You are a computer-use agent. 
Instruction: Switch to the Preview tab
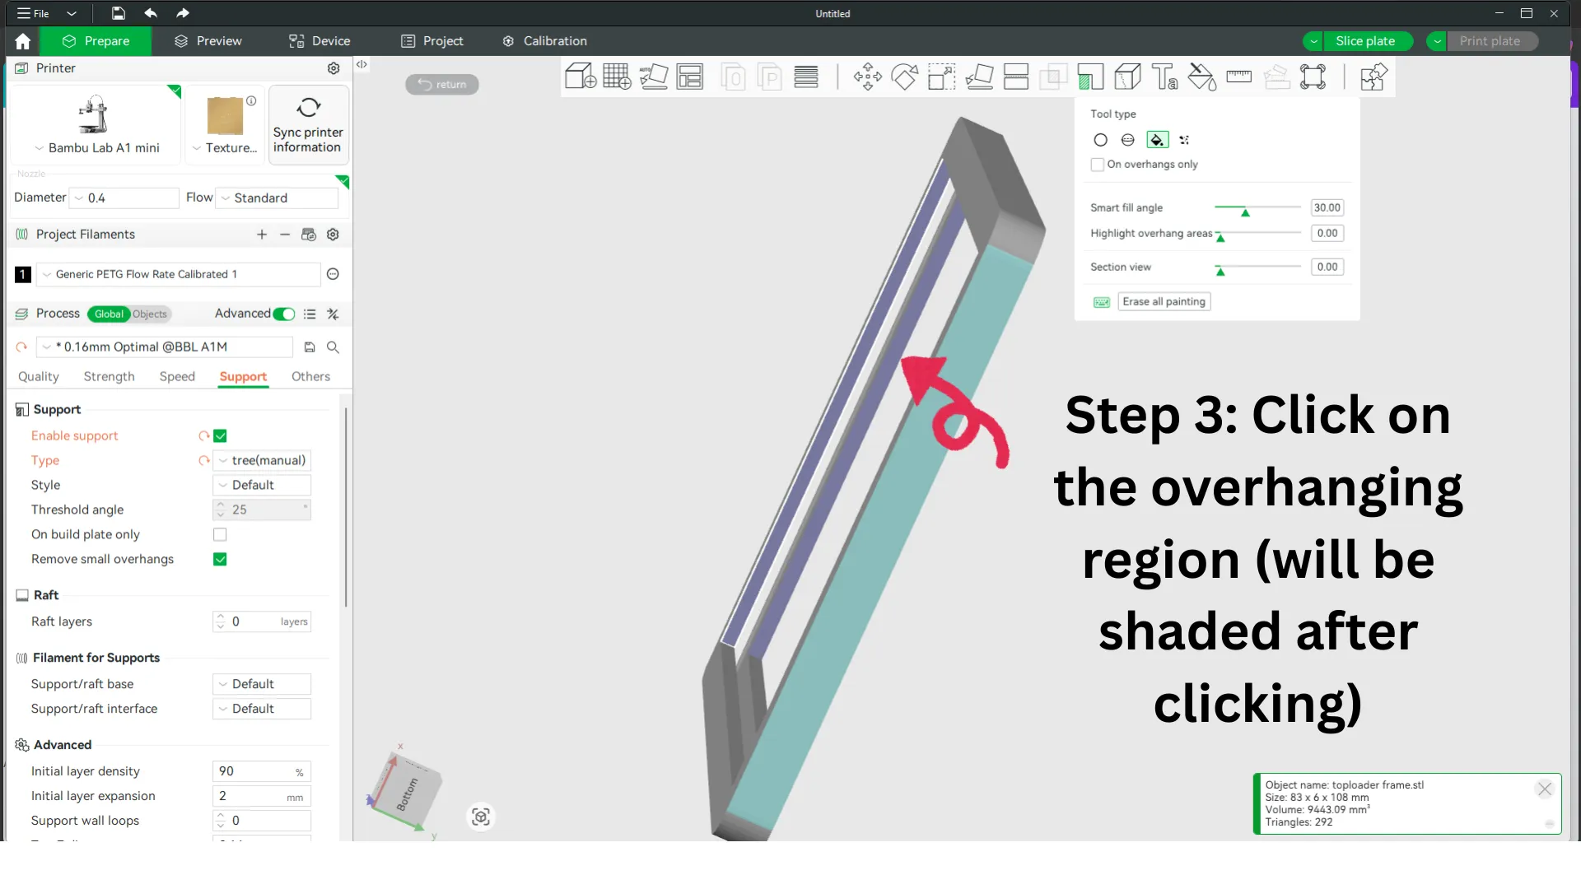point(208,41)
